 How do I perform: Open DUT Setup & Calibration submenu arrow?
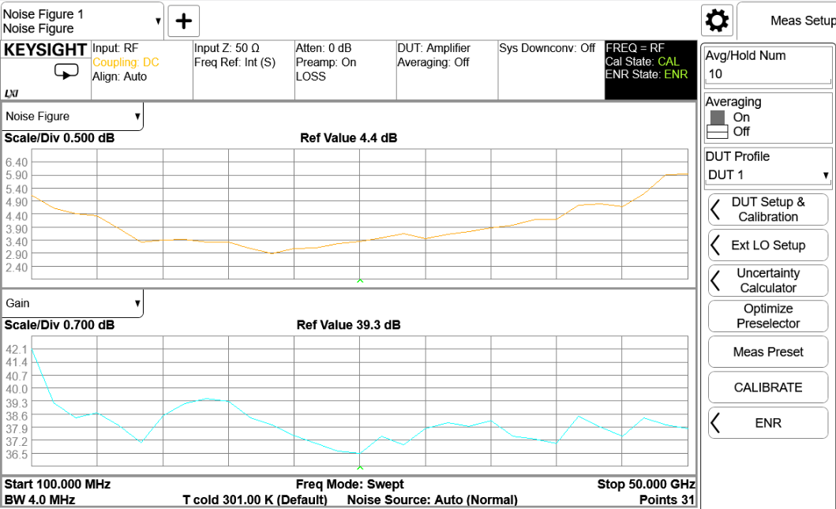[x=715, y=209]
